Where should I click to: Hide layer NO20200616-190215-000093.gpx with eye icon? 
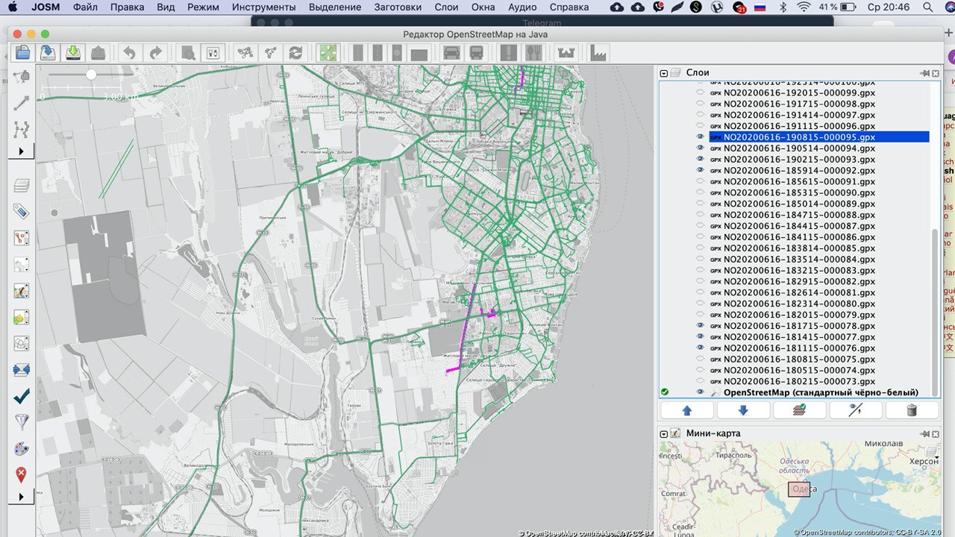[x=700, y=160]
